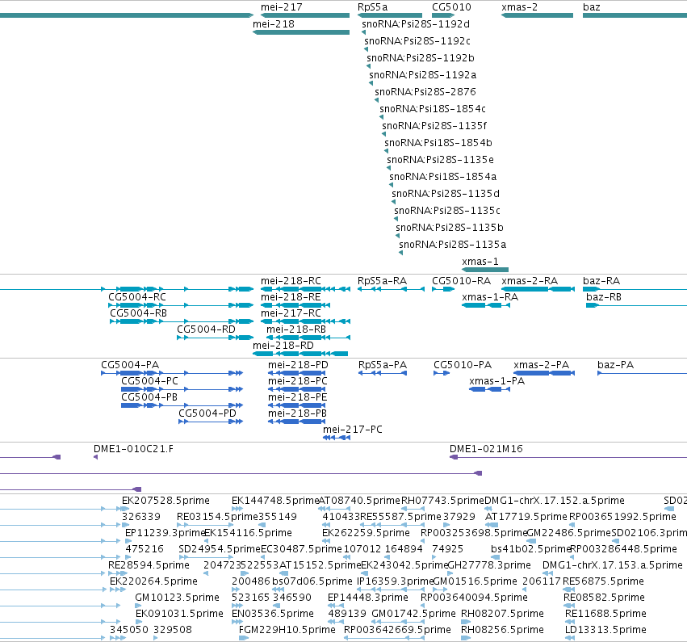
Task: Select the mei-218-PE protein feature
Action: [297, 405]
